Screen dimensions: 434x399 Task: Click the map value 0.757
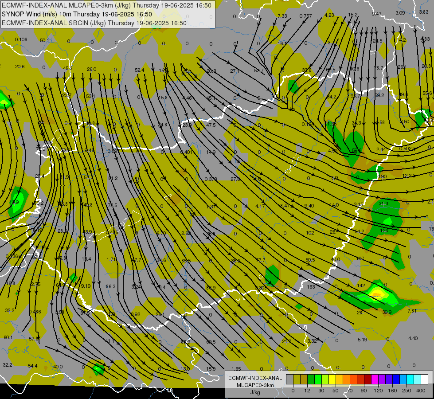point(305,16)
